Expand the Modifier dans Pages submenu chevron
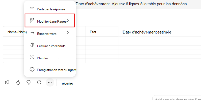The height and width of the screenshot is (100, 201). point(68,20)
